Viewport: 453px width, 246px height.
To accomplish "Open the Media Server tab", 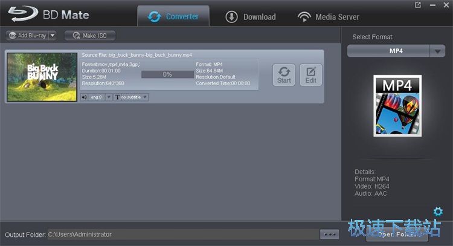I will (328, 17).
